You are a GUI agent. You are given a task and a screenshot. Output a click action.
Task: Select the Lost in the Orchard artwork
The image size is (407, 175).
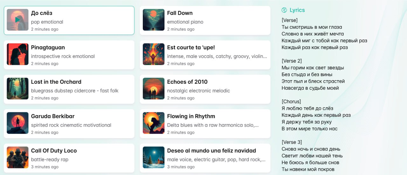click(17, 88)
